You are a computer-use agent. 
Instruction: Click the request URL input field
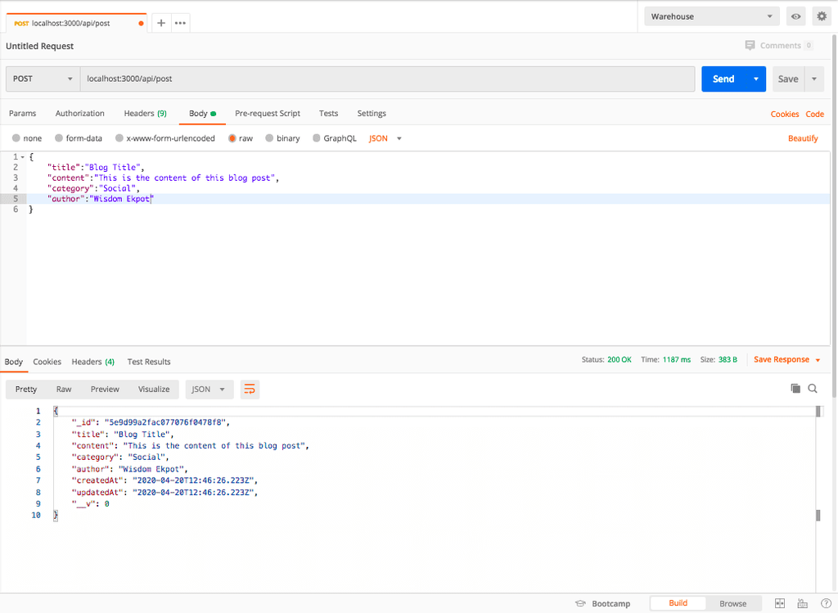click(386, 79)
